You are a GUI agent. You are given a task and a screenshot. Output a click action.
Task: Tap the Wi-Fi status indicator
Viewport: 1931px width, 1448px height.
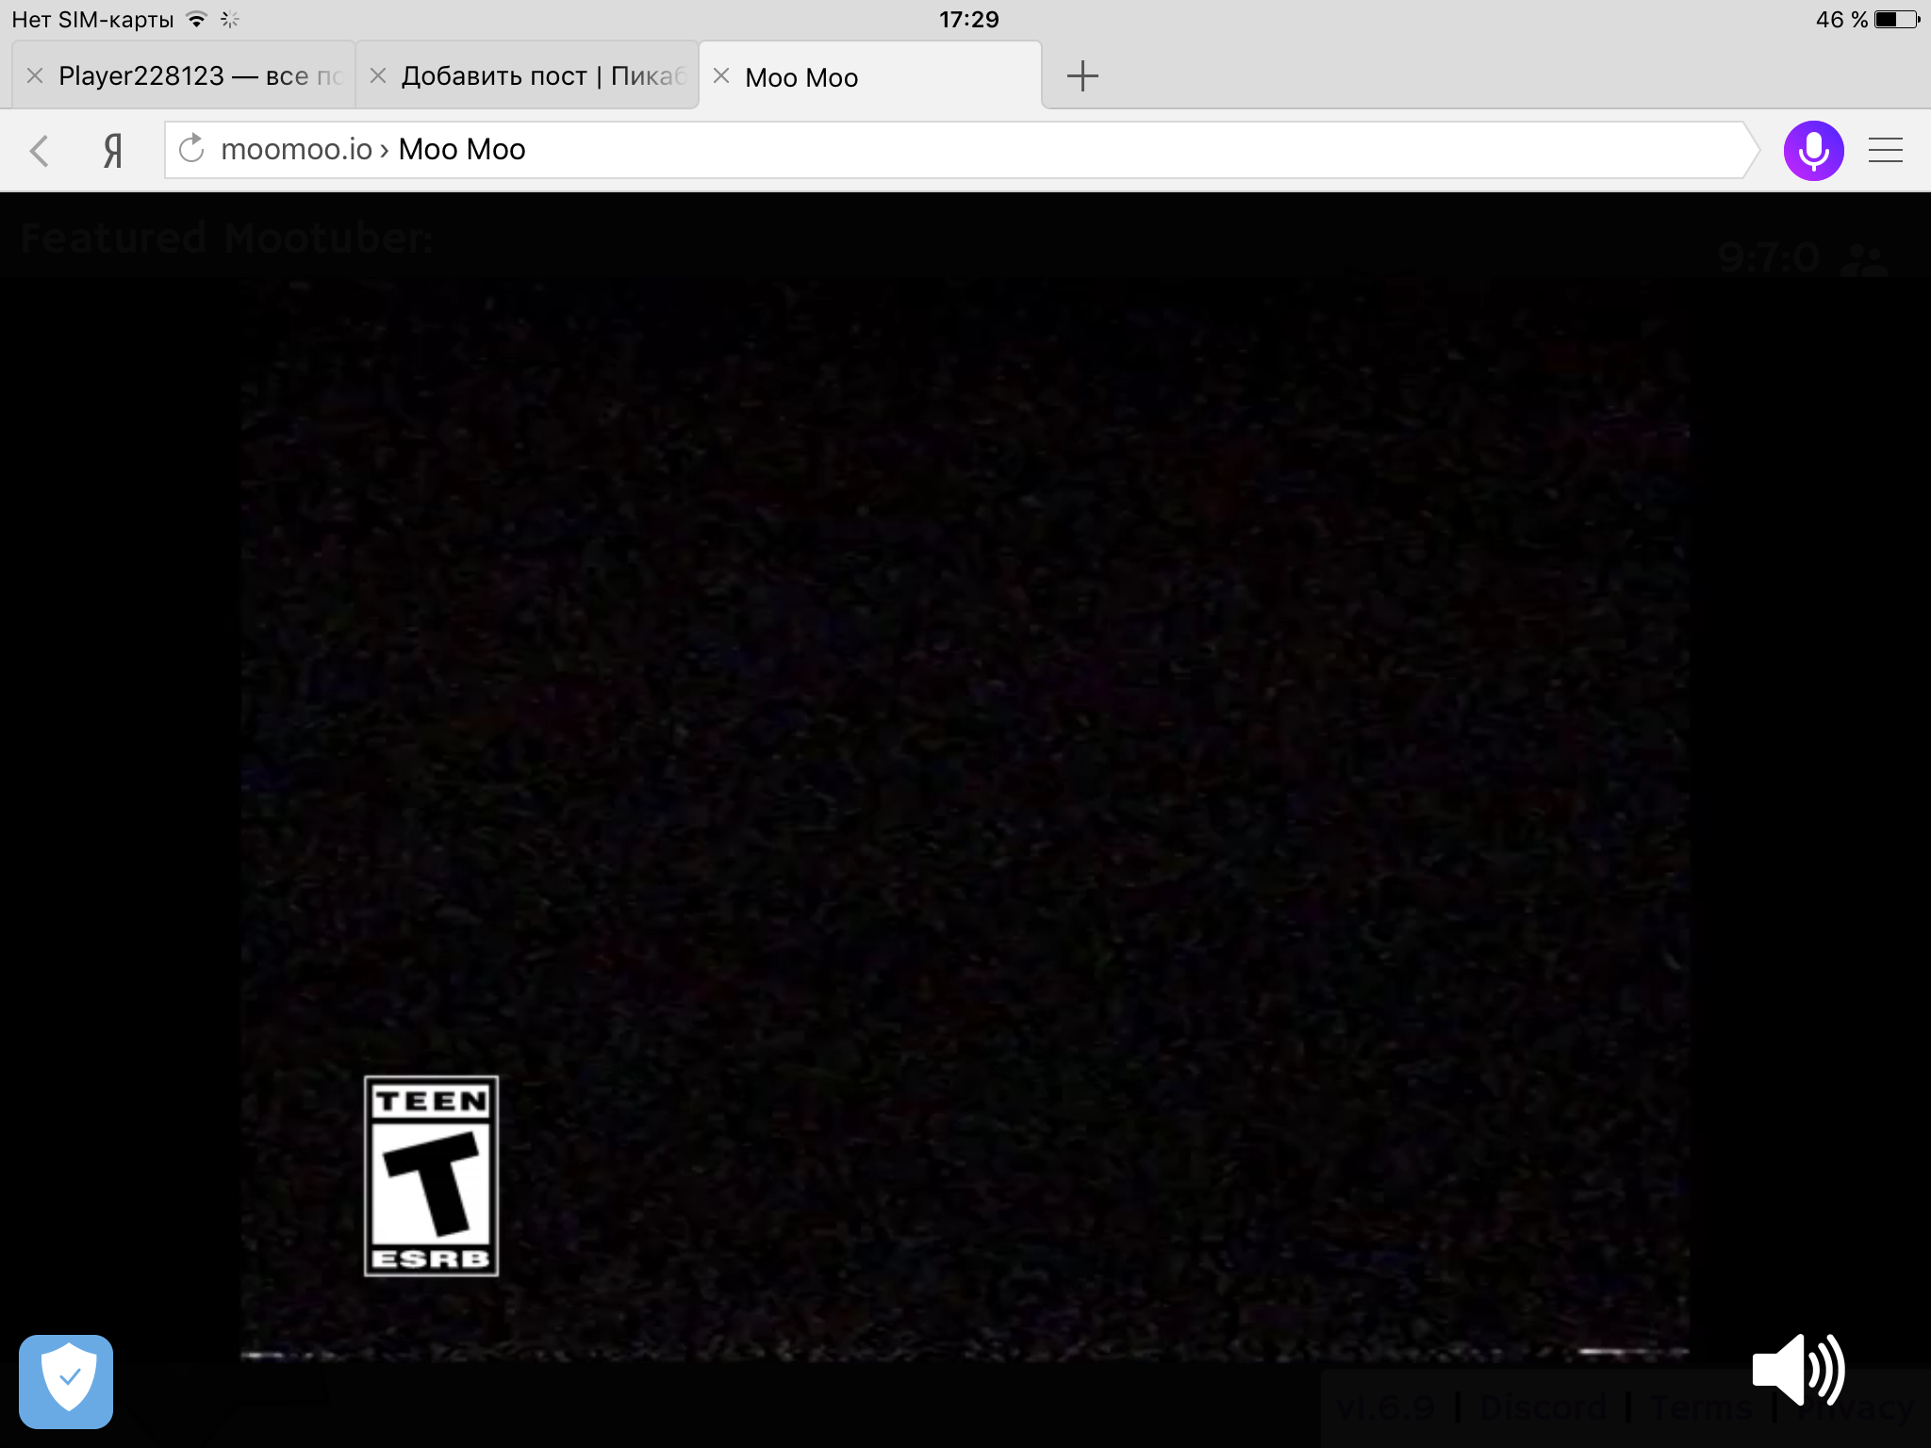coord(196,20)
